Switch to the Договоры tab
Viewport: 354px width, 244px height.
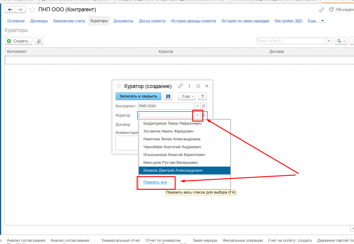pyautogui.click(x=39, y=21)
